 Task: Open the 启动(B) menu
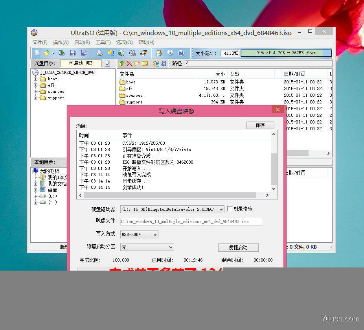(82, 42)
